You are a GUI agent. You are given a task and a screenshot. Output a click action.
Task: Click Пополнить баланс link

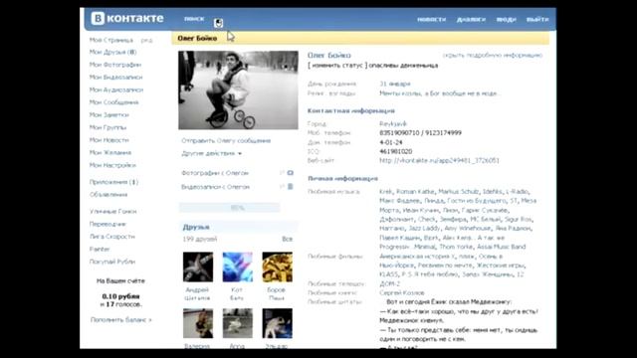[x=120, y=320]
